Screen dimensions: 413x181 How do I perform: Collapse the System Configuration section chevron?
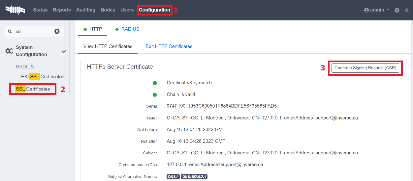(64, 52)
